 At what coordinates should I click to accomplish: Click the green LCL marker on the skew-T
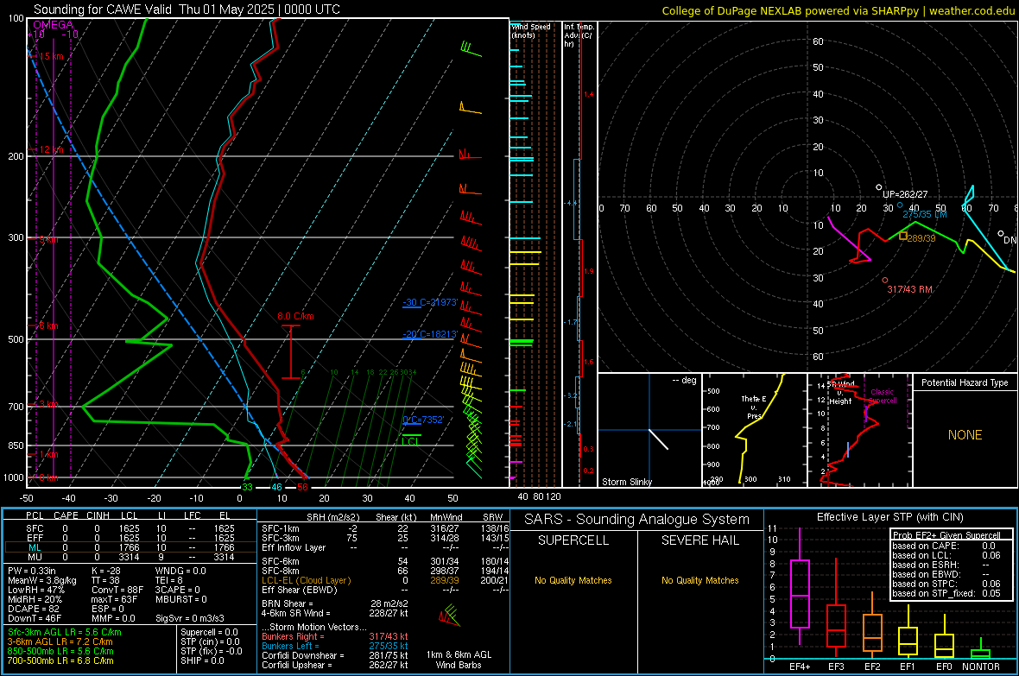pos(411,441)
